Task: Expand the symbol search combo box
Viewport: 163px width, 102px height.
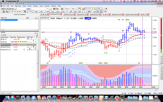Action: click(47, 9)
